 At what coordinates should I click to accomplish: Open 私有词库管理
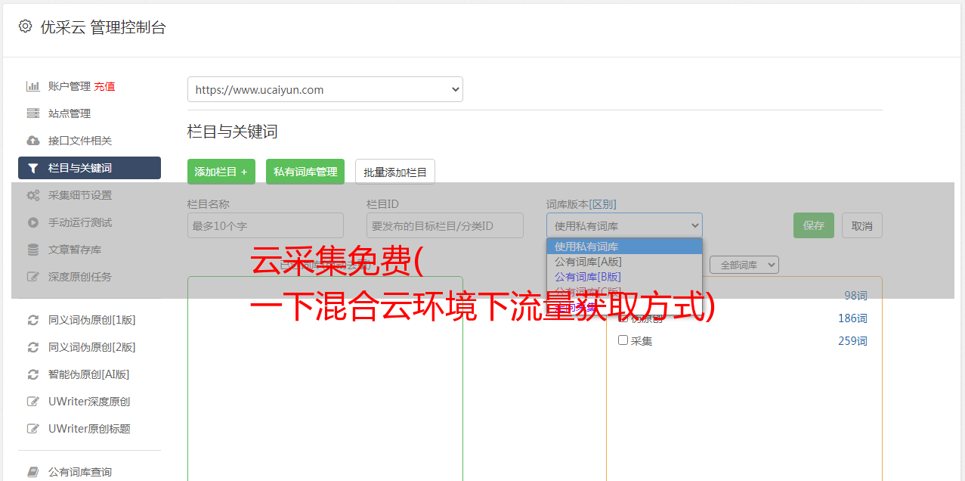[x=305, y=172]
